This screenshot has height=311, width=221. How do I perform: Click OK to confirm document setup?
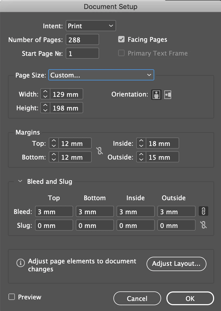point(190,298)
